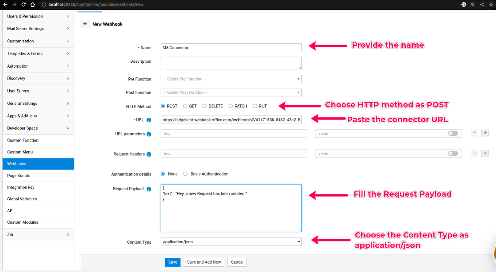Click the Save button
The image size is (496, 272).
coord(173,262)
